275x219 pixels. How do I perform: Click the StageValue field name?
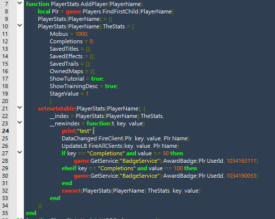coord(64,94)
